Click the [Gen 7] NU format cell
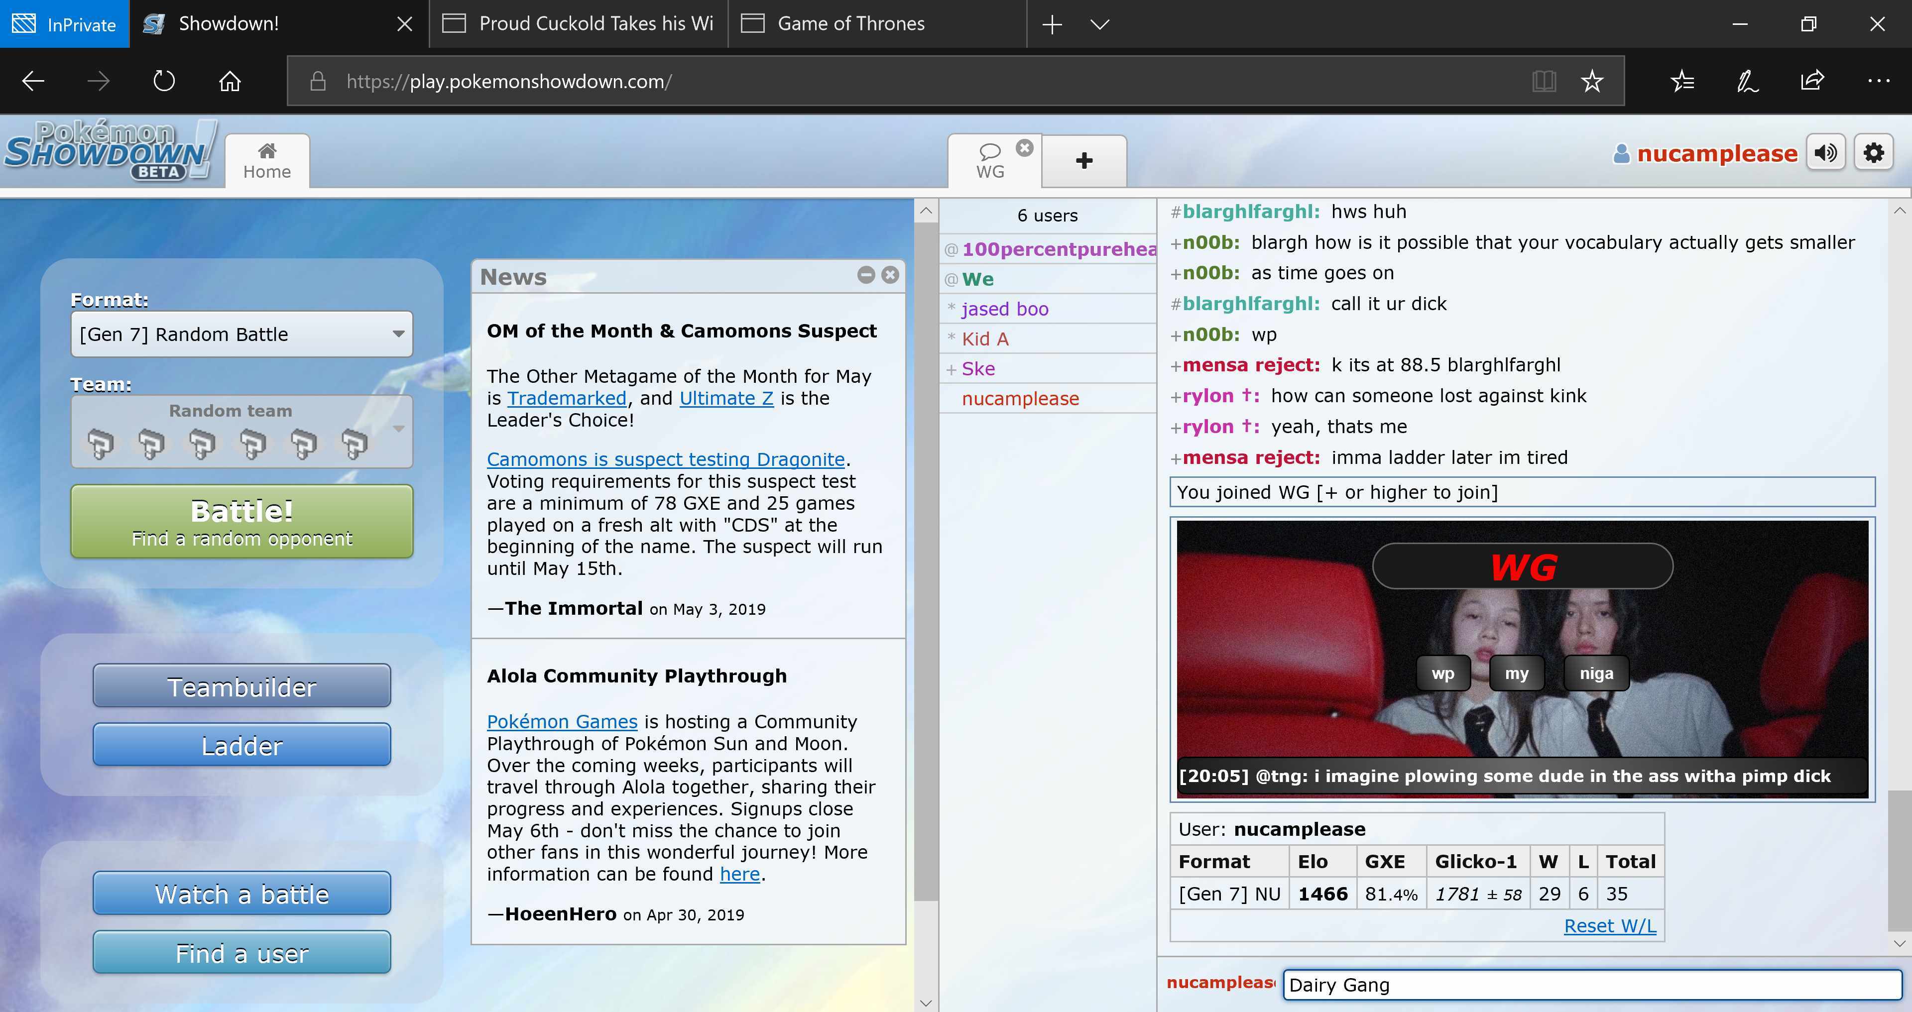This screenshot has width=1912, height=1012. pyautogui.click(x=1229, y=894)
